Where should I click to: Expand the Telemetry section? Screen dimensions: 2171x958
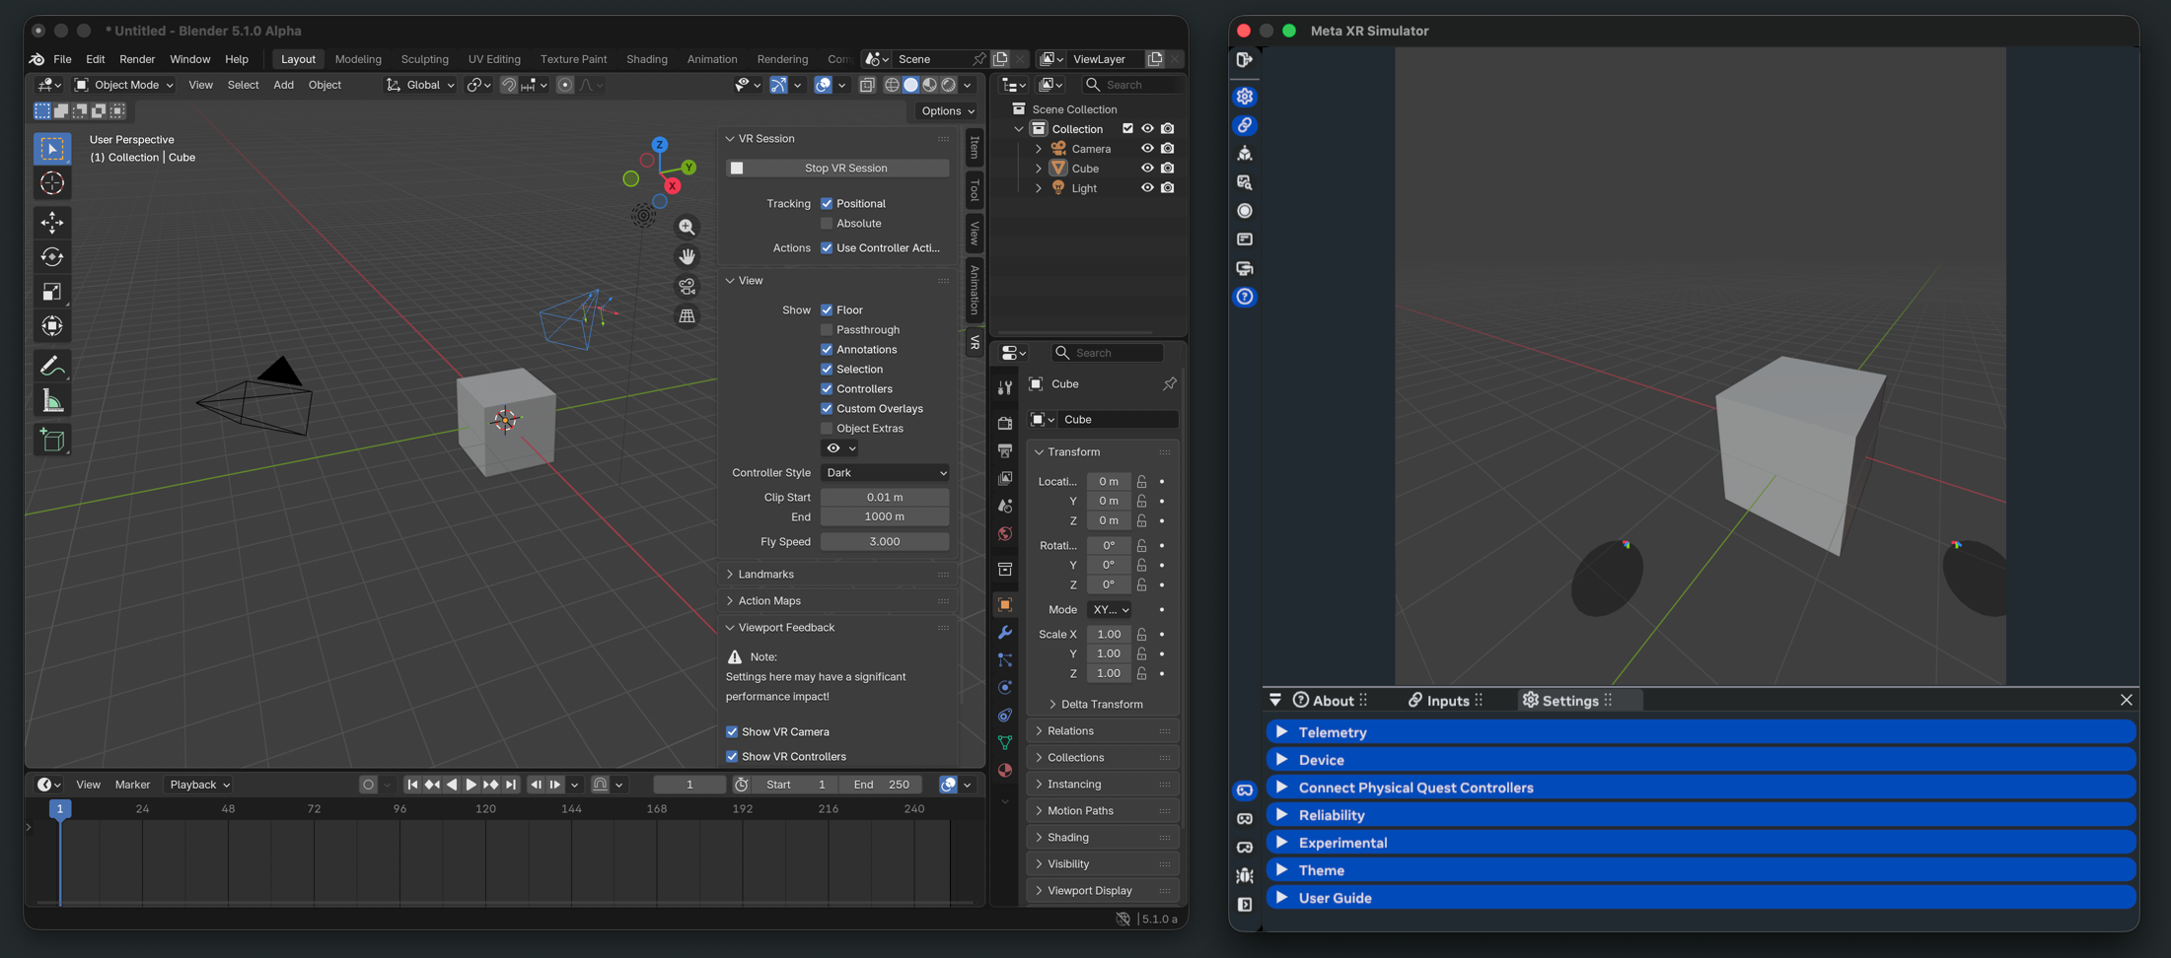click(x=1332, y=732)
